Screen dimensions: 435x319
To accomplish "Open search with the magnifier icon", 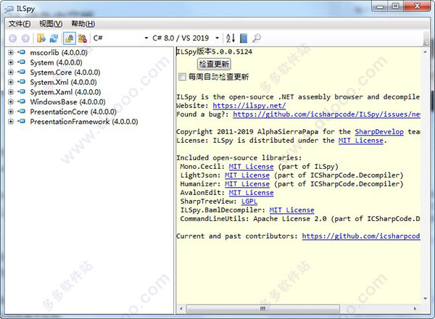I will [257, 38].
